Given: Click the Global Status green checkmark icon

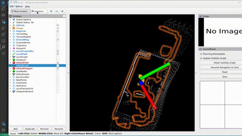Looking at the screenshot, I should [x=14, y=22].
